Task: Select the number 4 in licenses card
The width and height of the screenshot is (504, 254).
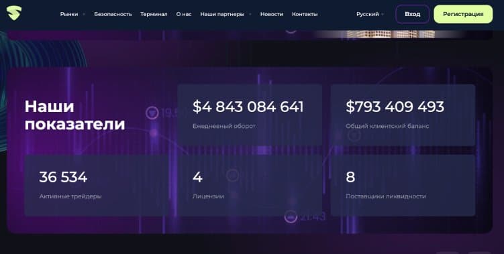Action: point(197,177)
